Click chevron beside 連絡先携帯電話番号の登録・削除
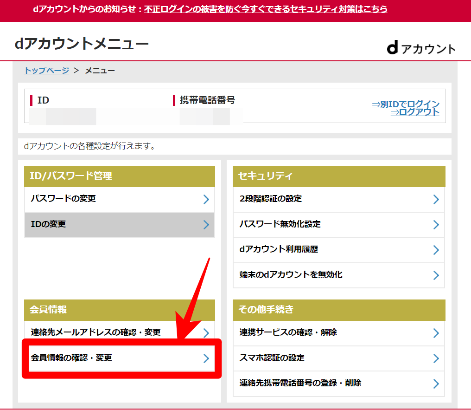 [x=436, y=384]
